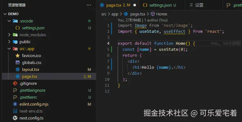Switch to the page.tsx editor tab
Screen dimensions: 242x122
[118, 5]
